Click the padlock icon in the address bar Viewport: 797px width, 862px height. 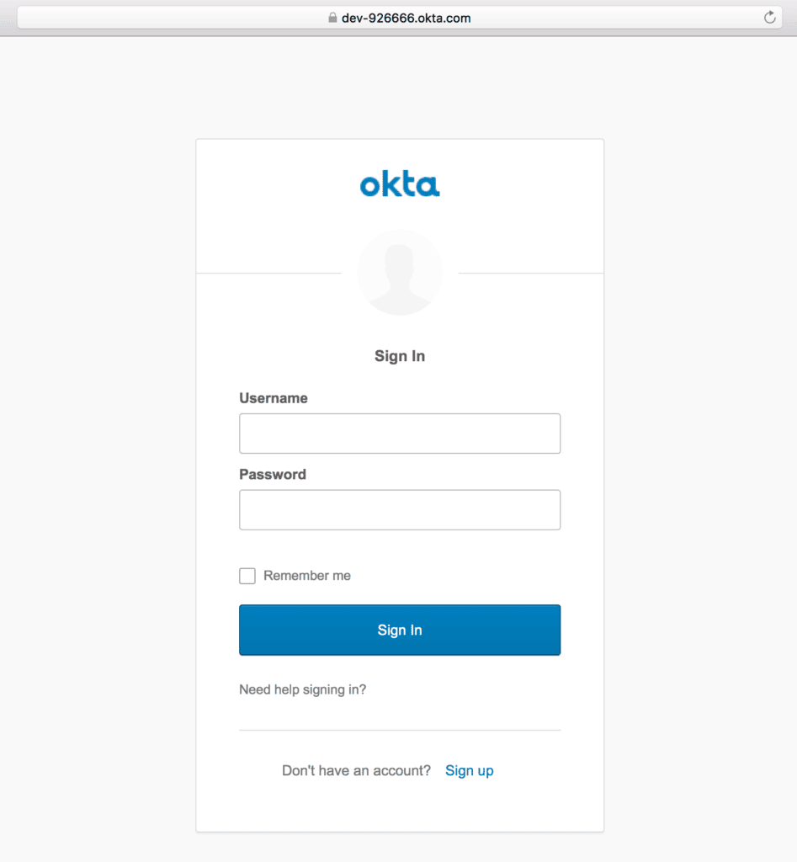click(x=332, y=18)
